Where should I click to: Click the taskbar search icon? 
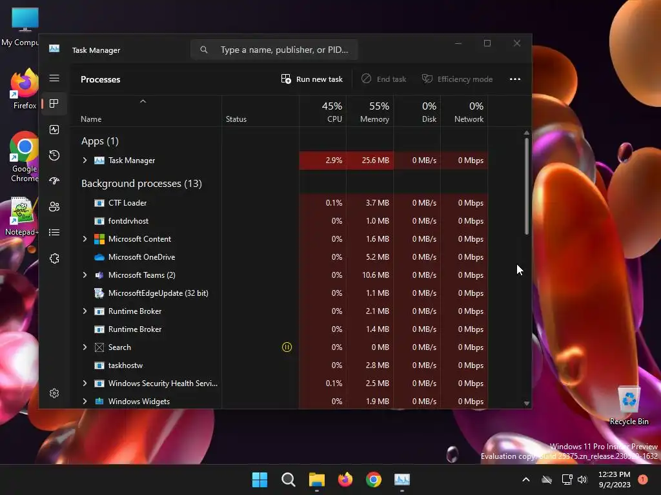click(x=289, y=480)
